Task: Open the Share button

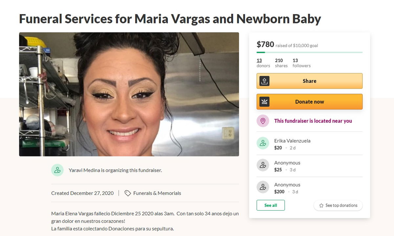Action: [x=310, y=81]
